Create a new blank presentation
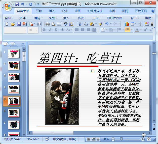Viewport: 158px width, 144px height. (7, 24)
